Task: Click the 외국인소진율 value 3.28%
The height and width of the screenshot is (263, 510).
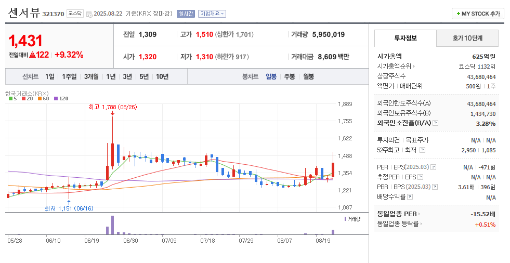Action: tap(486, 124)
